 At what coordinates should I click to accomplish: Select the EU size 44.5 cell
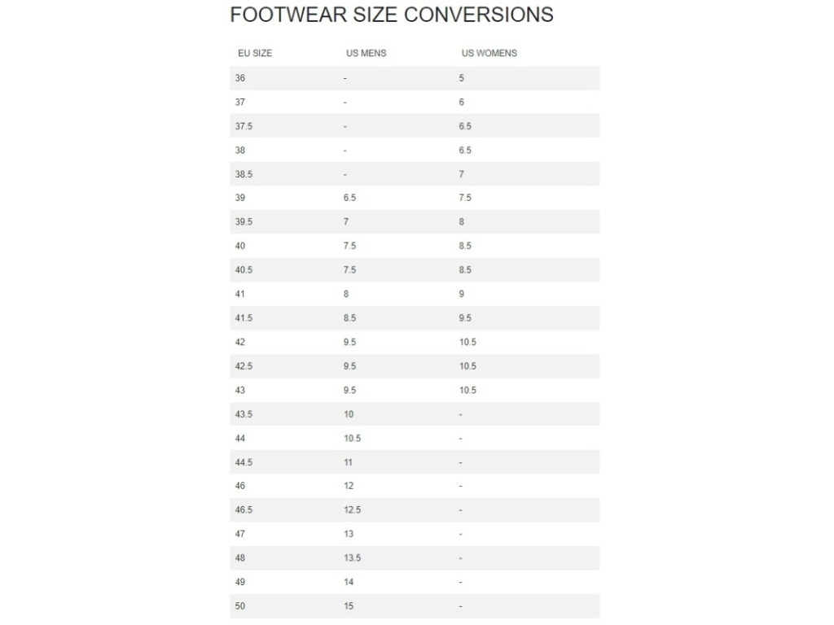tap(244, 462)
